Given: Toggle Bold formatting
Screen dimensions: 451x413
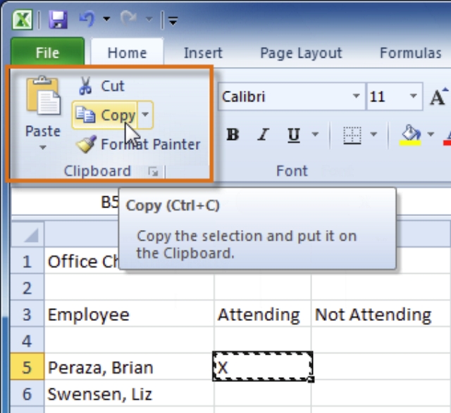Looking at the screenshot, I should tap(233, 134).
